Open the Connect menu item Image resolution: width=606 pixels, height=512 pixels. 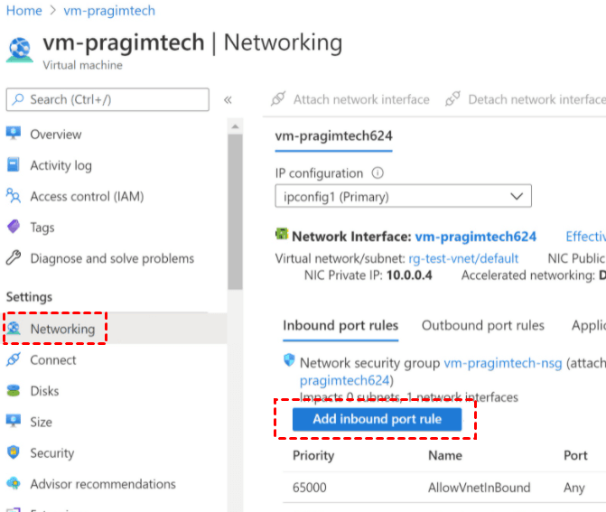pyautogui.click(x=53, y=360)
